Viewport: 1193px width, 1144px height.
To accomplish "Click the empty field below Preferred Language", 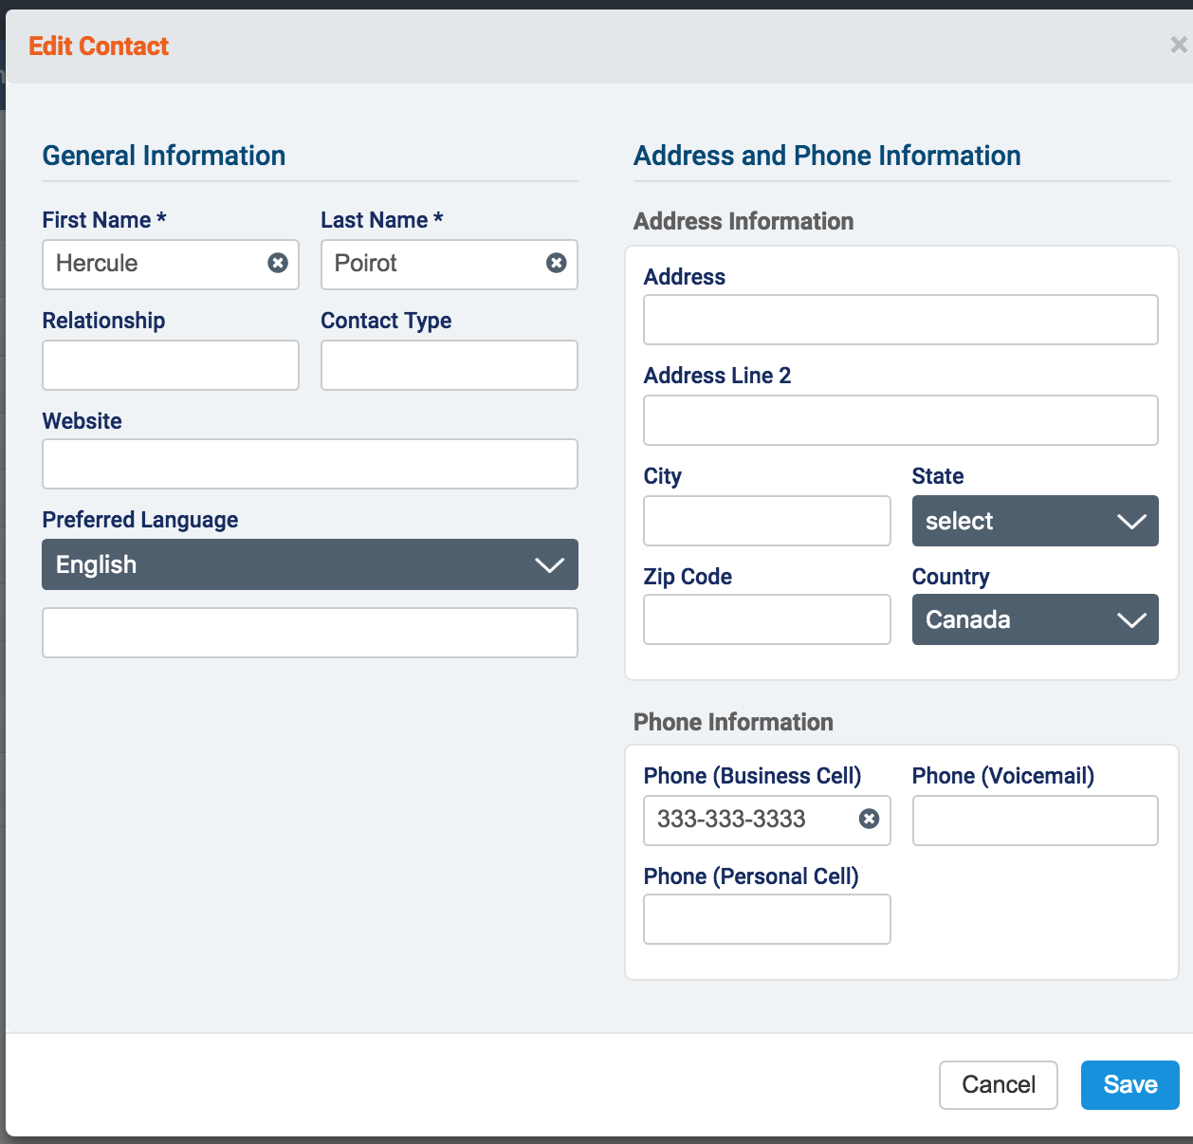I will (x=310, y=633).
